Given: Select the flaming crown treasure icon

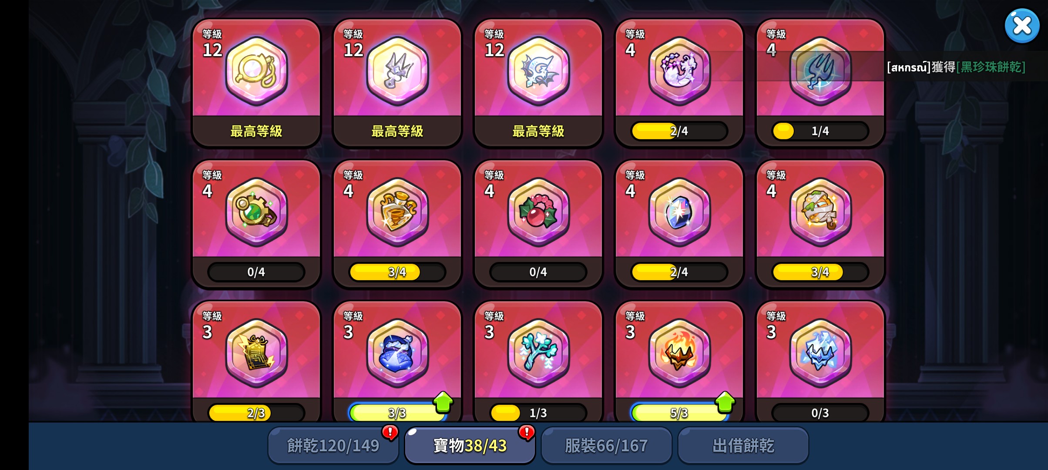Looking at the screenshot, I should coord(679,353).
